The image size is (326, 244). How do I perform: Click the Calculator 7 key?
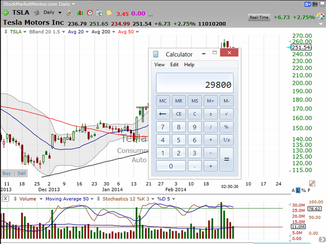click(163, 127)
